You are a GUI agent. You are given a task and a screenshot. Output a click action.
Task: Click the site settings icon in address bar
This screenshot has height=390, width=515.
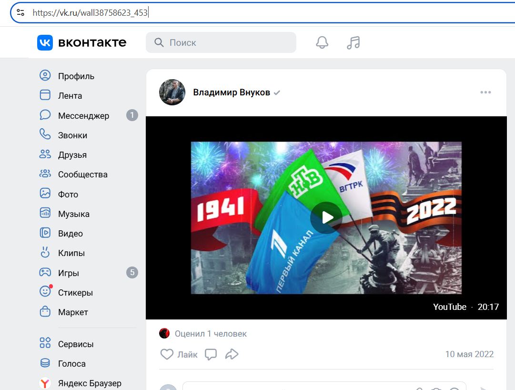click(20, 12)
